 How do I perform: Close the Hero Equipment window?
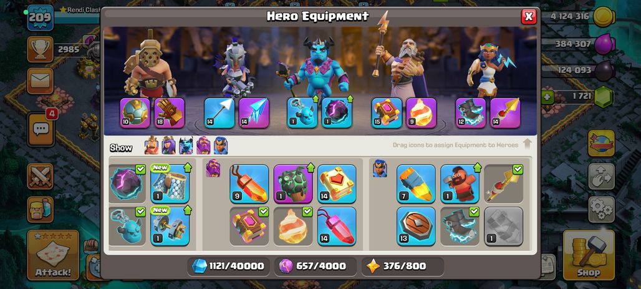[529, 16]
